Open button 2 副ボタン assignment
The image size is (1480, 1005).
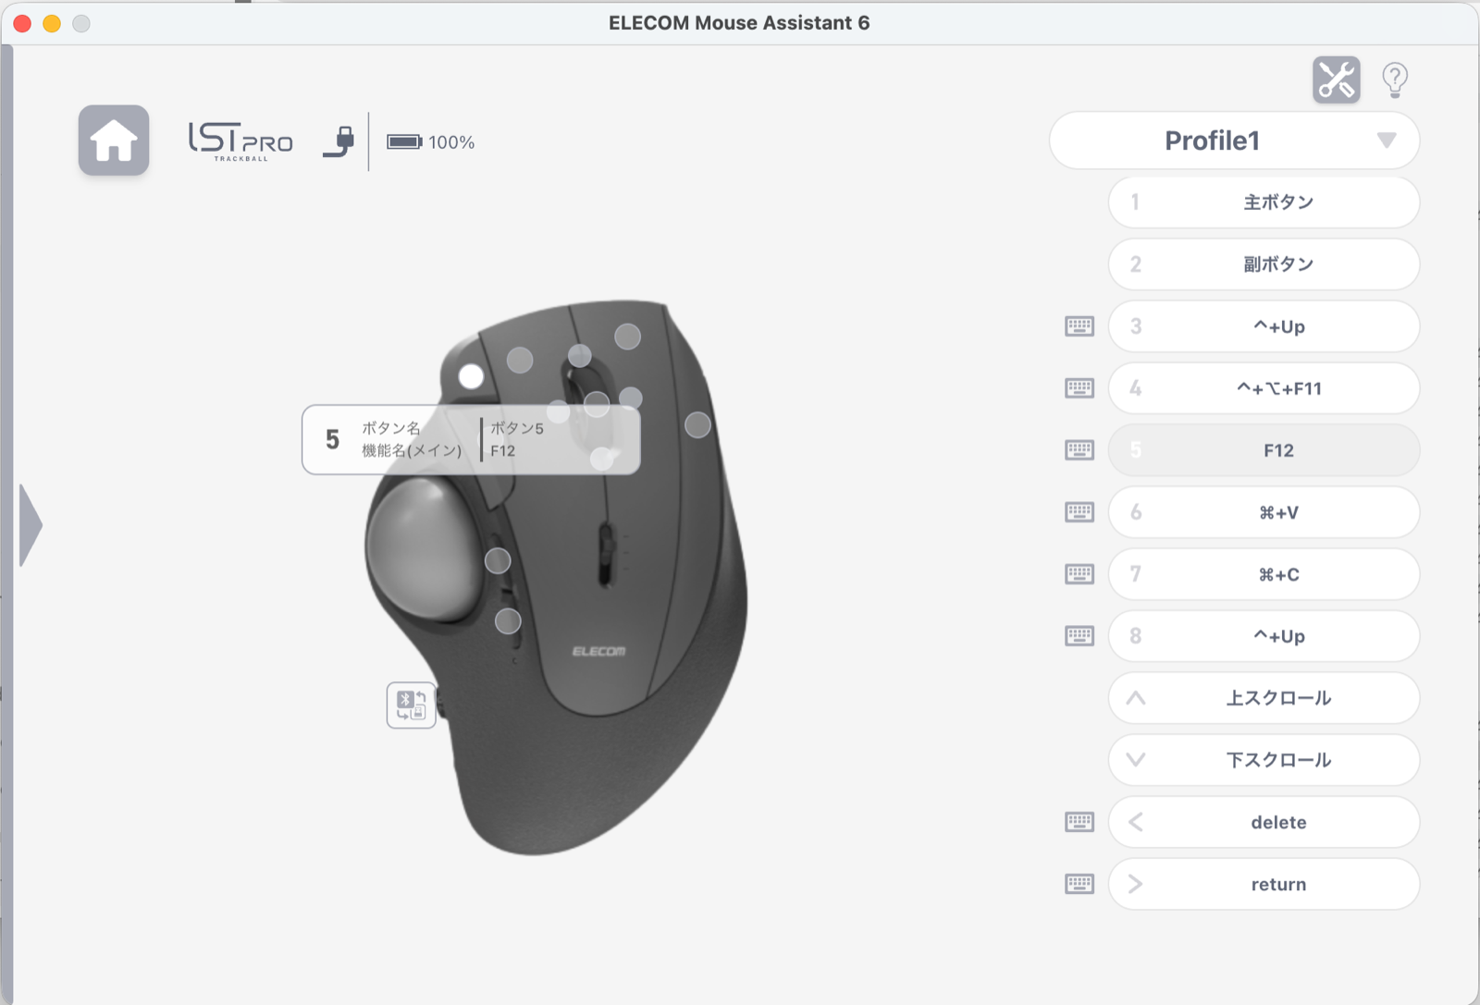click(x=1264, y=264)
